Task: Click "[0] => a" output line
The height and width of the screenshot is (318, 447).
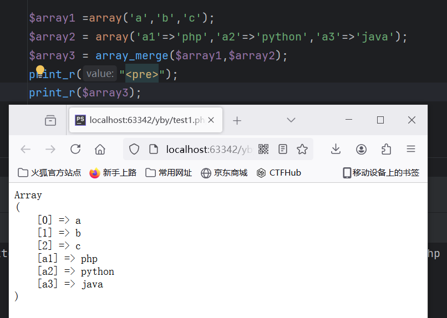Action: (59, 220)
